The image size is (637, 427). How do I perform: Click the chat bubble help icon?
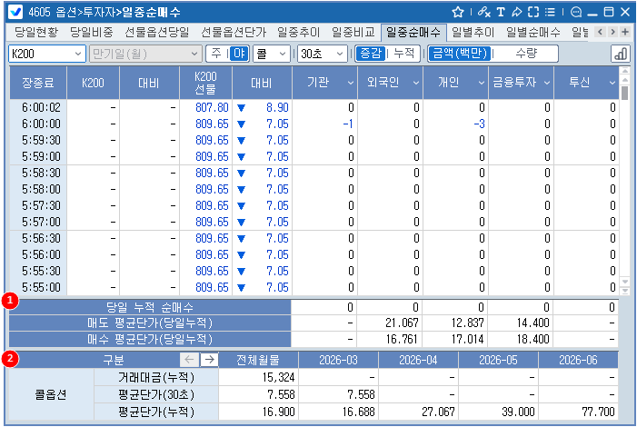tap(576, 12)
